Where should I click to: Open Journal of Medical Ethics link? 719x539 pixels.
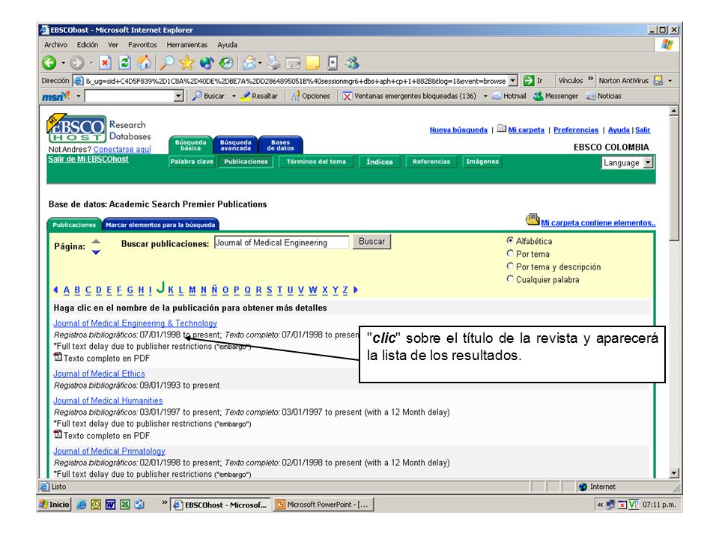[99, 374]
